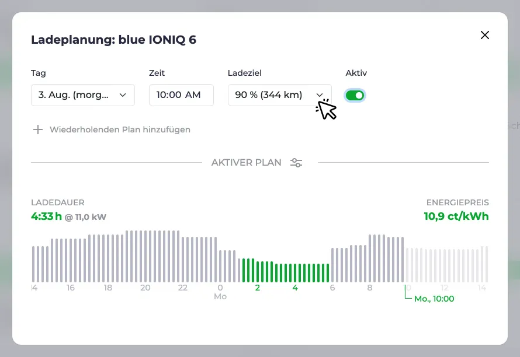Close the Ladeplanung dialog with the X
The height and width of the screenshot is (357, 520).
click(x=484, y=35)
